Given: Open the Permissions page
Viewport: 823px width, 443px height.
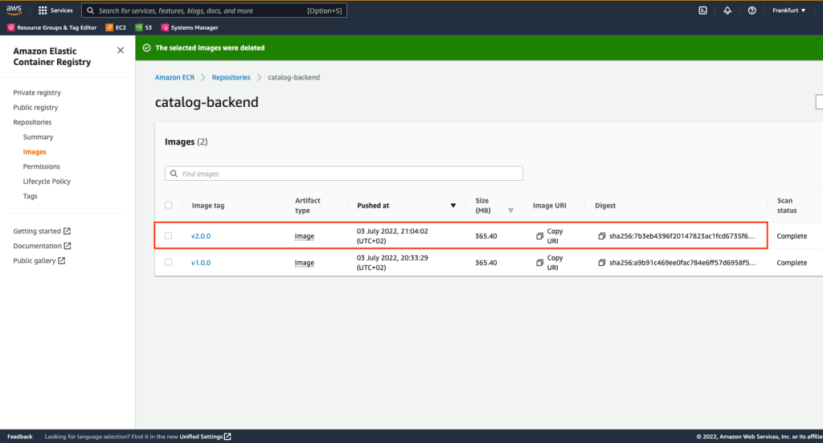Looking at the screenshot, I should point(42,166).
